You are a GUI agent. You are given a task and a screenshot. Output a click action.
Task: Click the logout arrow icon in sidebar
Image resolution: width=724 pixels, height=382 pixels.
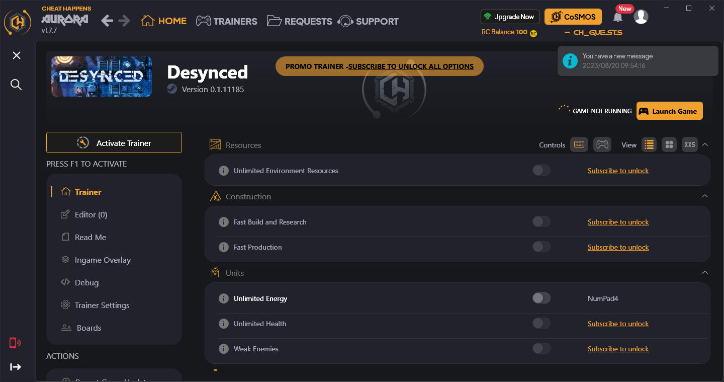(16, 367)
